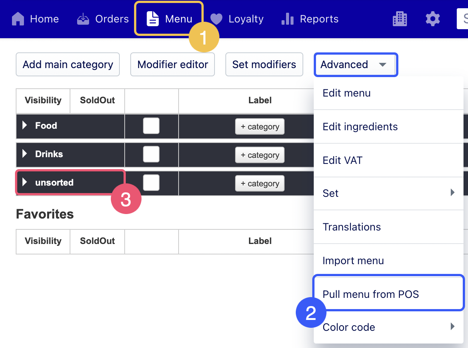Mark Drinks as sold out
Screen dimensions: 468x348
(x=151, y=155)
